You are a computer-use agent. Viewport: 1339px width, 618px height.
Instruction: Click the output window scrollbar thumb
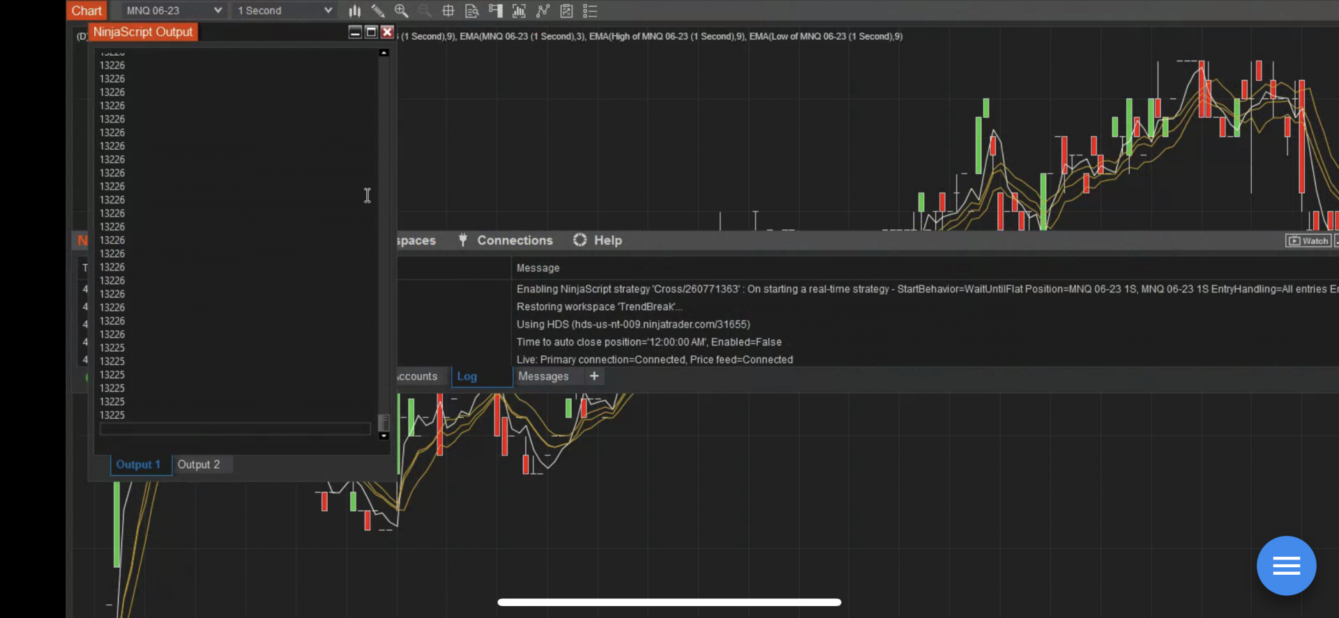coord(384,422)
